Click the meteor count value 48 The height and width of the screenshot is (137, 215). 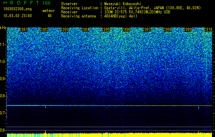point(50,16)
